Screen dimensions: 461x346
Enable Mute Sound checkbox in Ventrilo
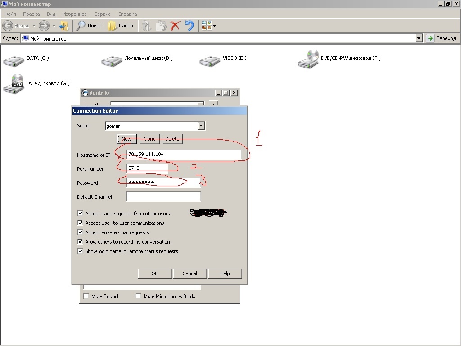tap(86, 296)
